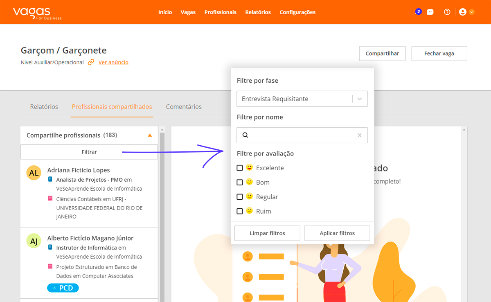Expand the account menu chevron
This screenshot has height=302, width=491.
[472, 12]
